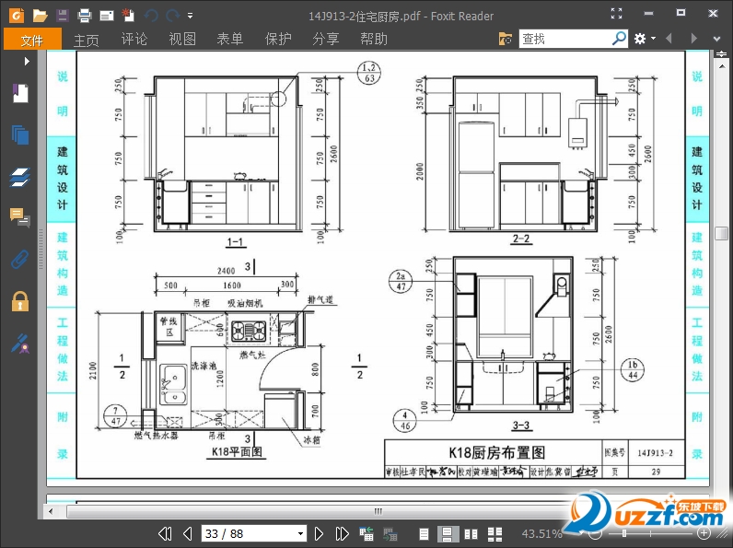Open the page number dropdown arrow
Image resolution: width=733 pixels, height=548 pixels.
300,533
